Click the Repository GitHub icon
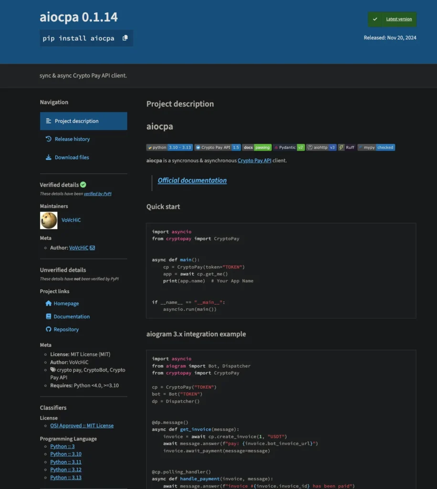Image resolution: width=437 pixels, height=489 pixels. [x=48, y=329]
